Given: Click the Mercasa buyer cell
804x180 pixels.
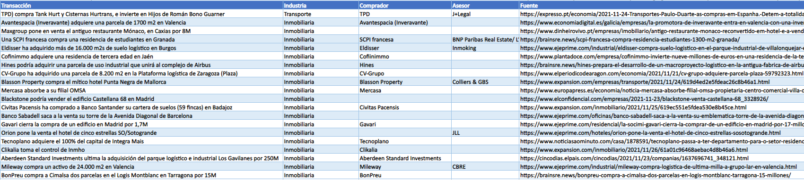Looking at the screenshot, I should 405,90.
